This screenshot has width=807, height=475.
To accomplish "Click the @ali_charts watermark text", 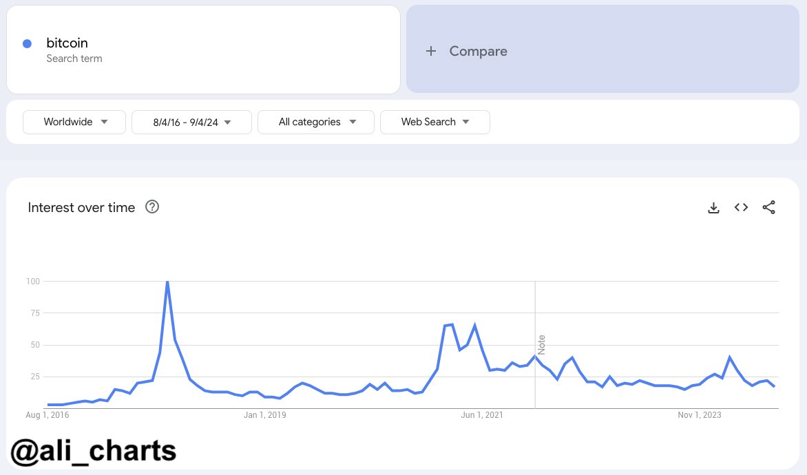I will pyautogui.click(x=94, y=451).
